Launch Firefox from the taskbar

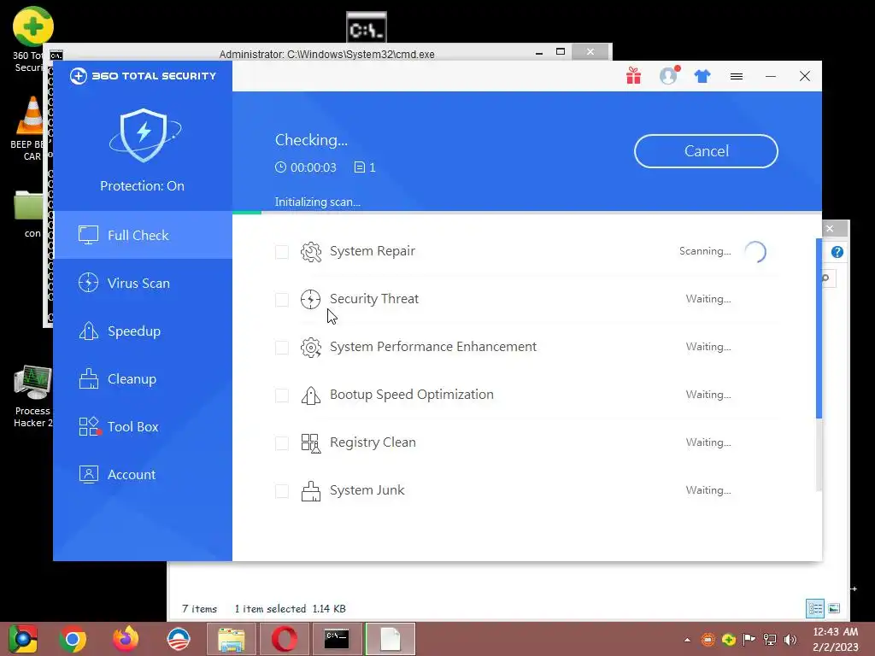tap(126, 639)
